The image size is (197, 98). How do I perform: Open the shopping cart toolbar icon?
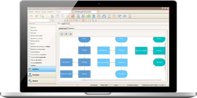[x=37, y=16]
